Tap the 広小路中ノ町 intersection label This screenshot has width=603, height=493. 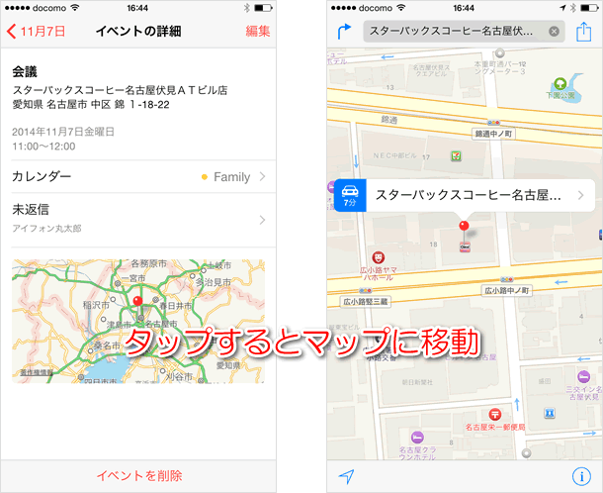(507, 290)
